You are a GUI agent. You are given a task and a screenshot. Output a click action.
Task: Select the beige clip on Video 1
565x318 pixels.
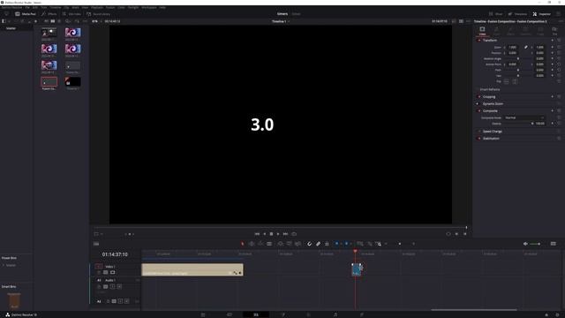point(192,269)
